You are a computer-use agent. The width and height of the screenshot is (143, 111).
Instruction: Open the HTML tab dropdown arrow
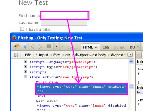click(x=96, y=47)
